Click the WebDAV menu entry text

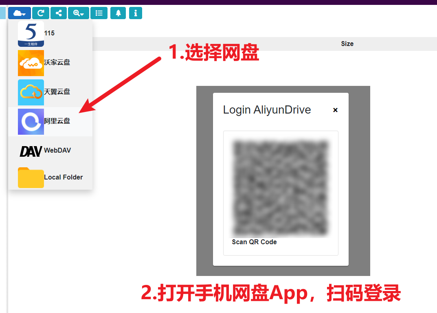pos(57,151)
